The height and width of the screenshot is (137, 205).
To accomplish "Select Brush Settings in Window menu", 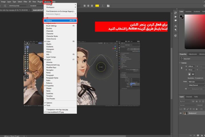I will (60, 26).
